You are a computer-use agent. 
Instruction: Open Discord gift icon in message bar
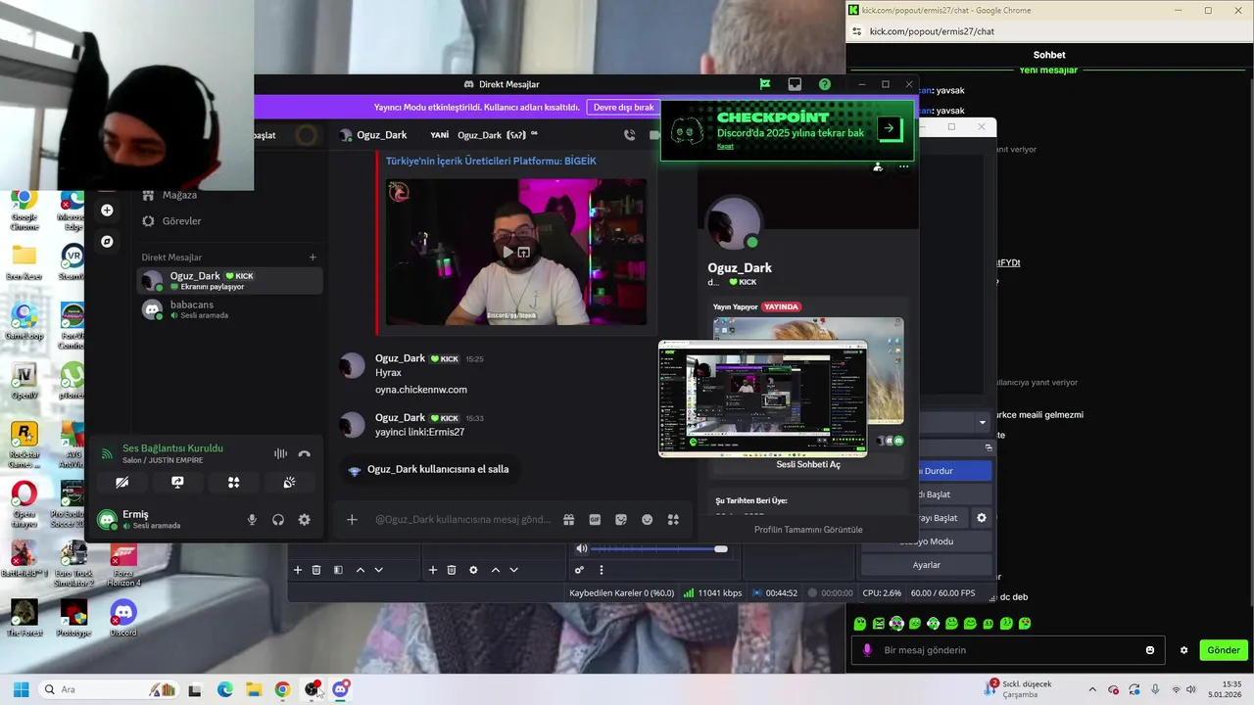point(568,519)
